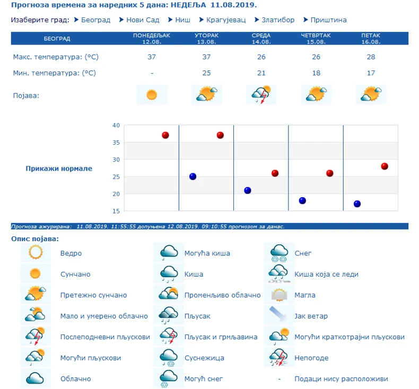Screen dimensions: 419x389
Task: Click the Пљусак legend icon
Action: pyautogui.click(x=169, y=315)
